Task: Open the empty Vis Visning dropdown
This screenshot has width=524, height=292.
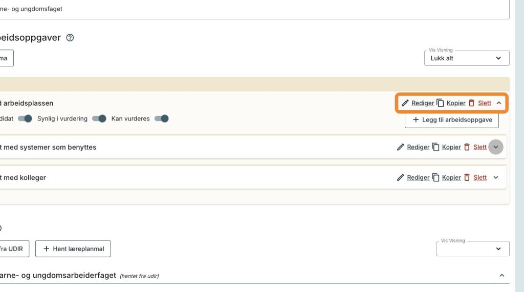Action: click(x=473, y=249)
